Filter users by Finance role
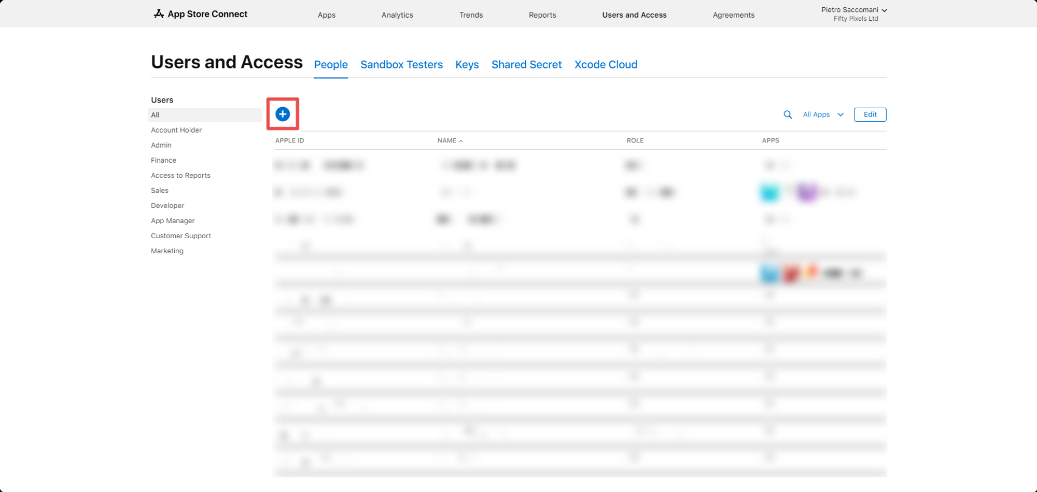1037x492 pixels. pyautogui.click(x=164, y=160)
